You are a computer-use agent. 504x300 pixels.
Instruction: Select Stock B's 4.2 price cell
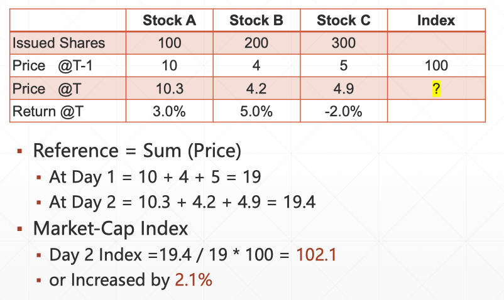[256, 88]
